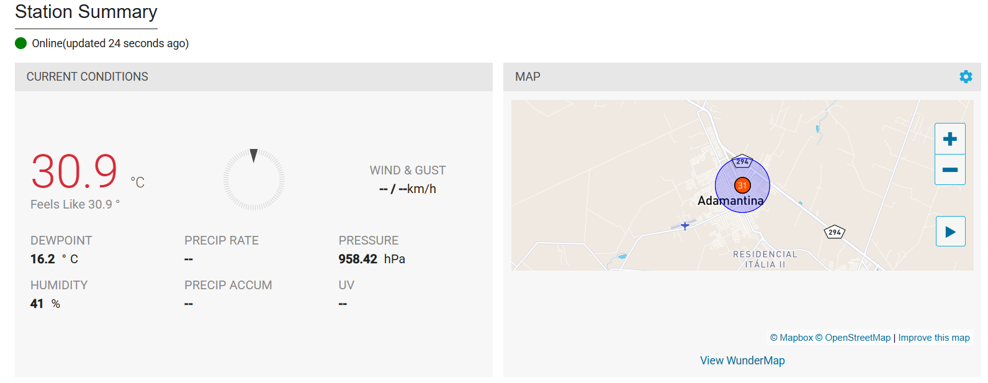Click the orange station marker 31

click(742, 185)
